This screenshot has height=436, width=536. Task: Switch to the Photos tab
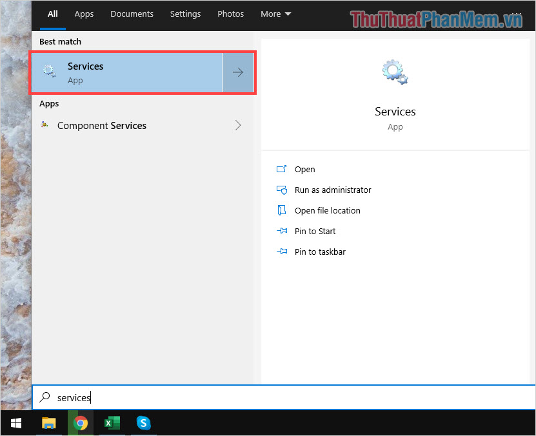[230, 14]
